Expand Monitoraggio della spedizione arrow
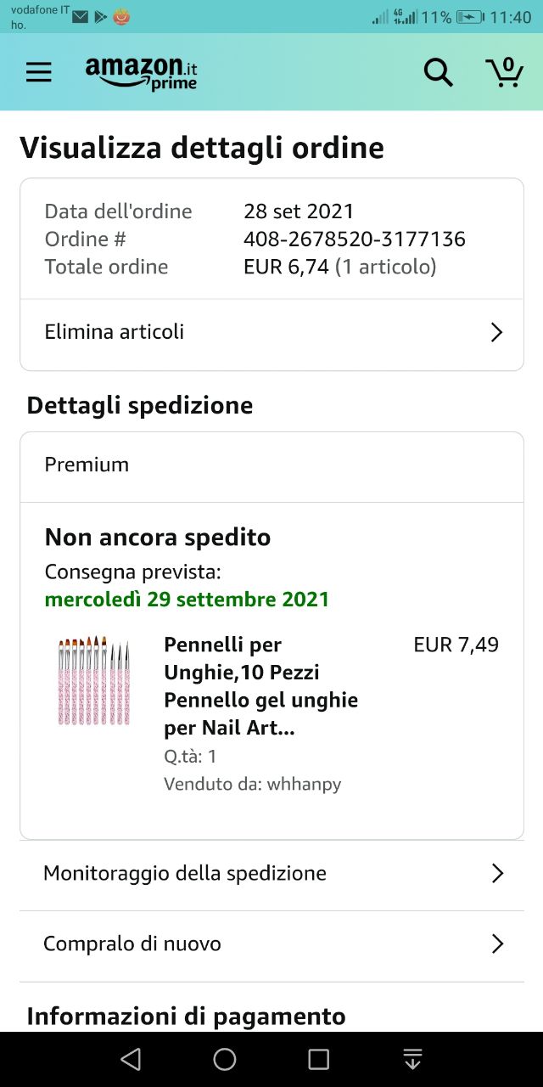 click(497, 874)
